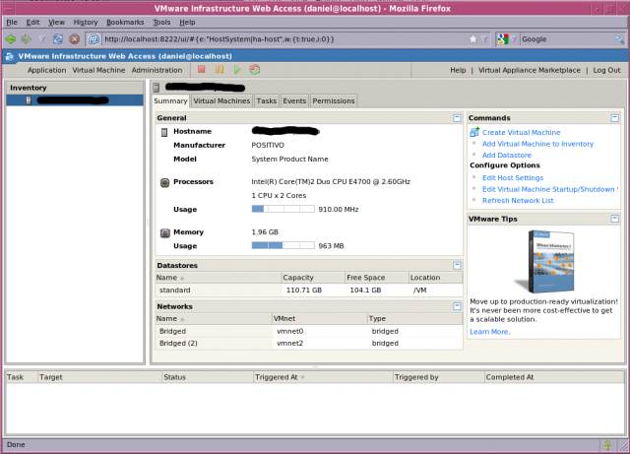Click the status bar security icon
Image resolution: width=630 pixels, height=454 pixels.
(607, 445)
